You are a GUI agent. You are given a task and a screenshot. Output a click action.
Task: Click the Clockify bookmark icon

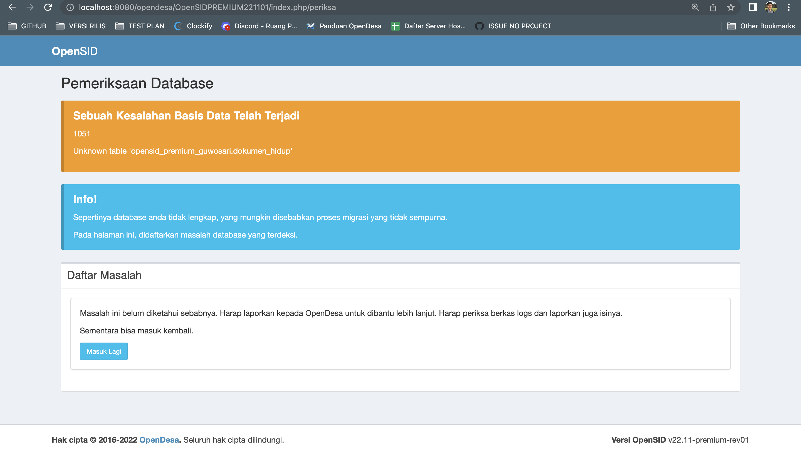178,26
